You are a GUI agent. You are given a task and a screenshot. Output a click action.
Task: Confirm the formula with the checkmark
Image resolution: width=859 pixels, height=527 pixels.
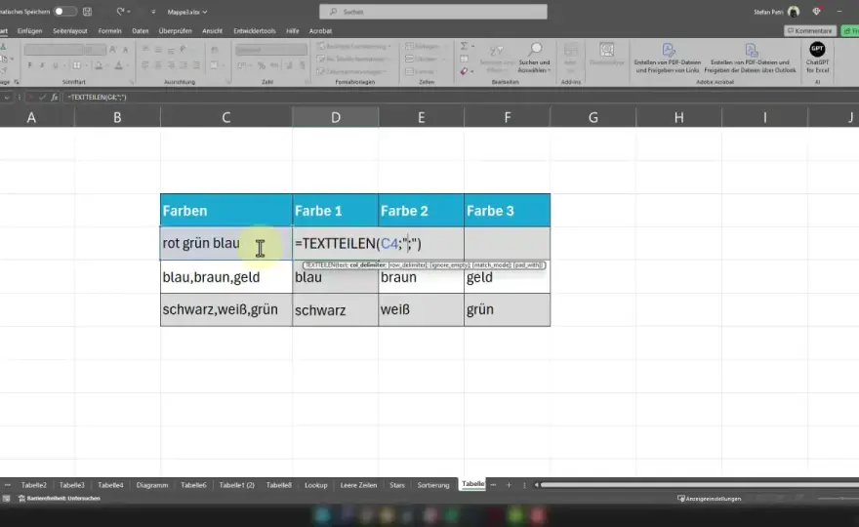[x=42, y=97]
